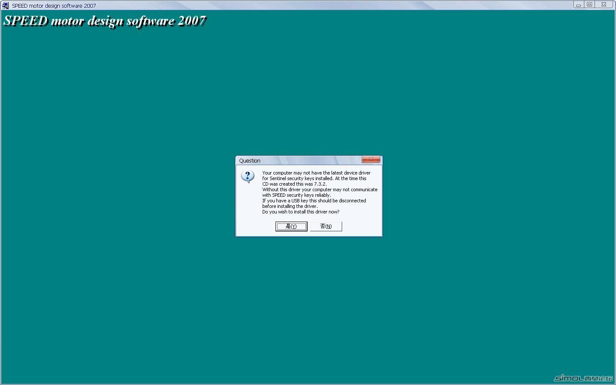Click the line 'before installing the driver.'
616x385 pixels.
click(290, 206)
